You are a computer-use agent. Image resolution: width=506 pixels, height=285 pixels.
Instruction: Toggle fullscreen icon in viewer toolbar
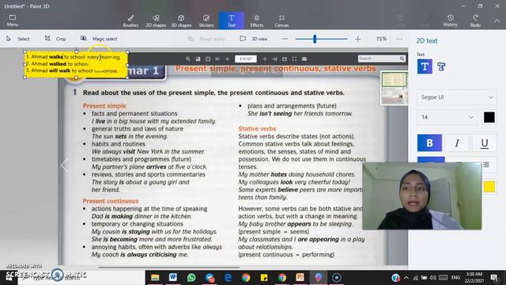tap(294, 59)
